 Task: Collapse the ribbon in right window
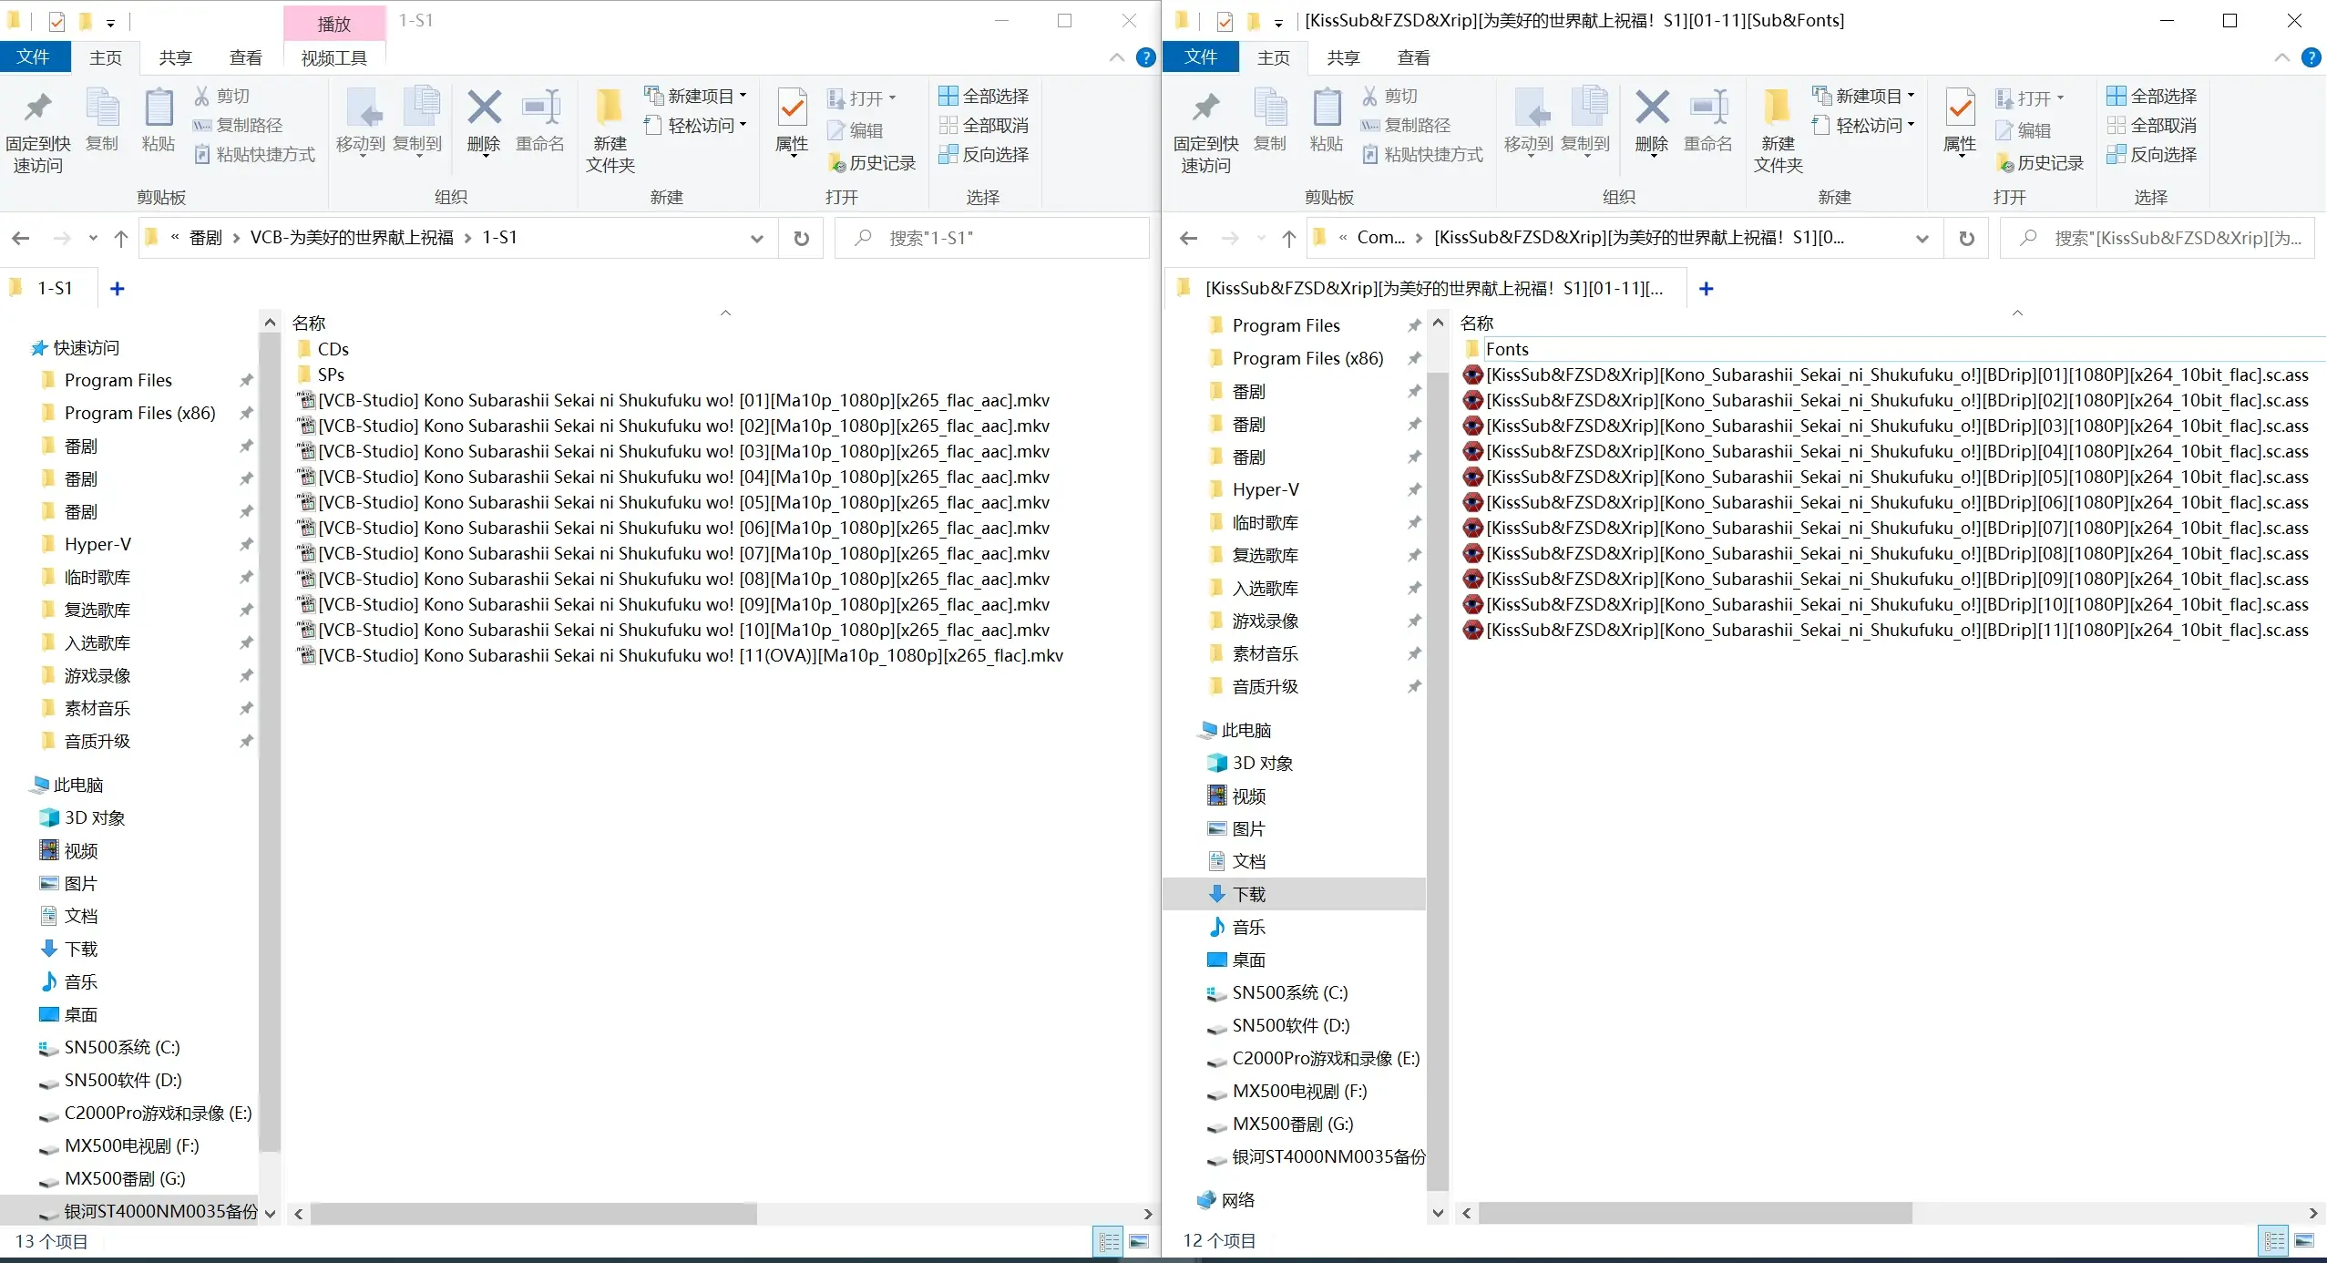point(2281,57)
